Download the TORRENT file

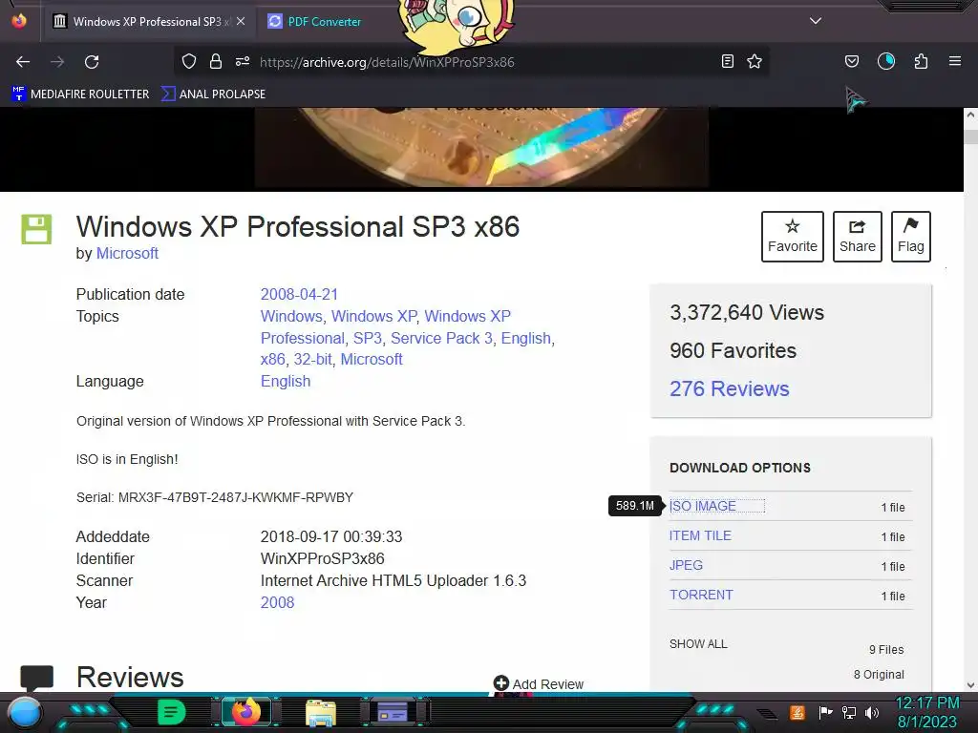coord(701,595)
